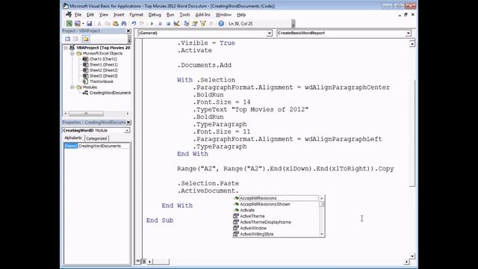
Task: Open Find with the binoculars icon
Action: coord(124,23)
